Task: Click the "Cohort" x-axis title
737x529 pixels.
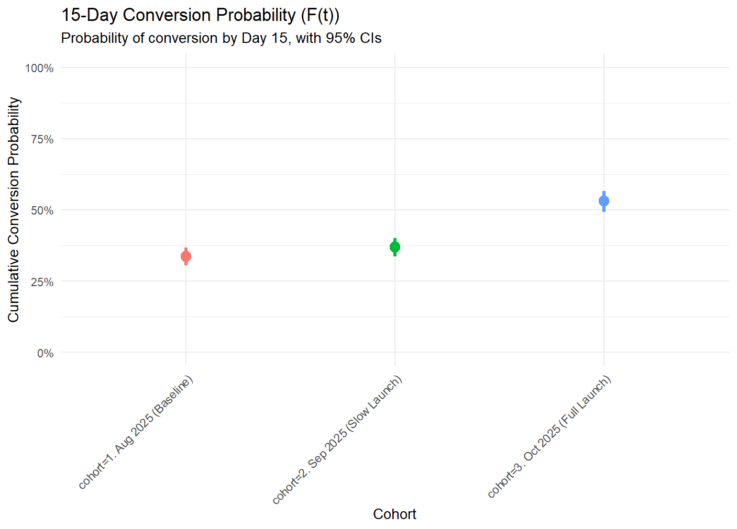Action: click(394, 514)
